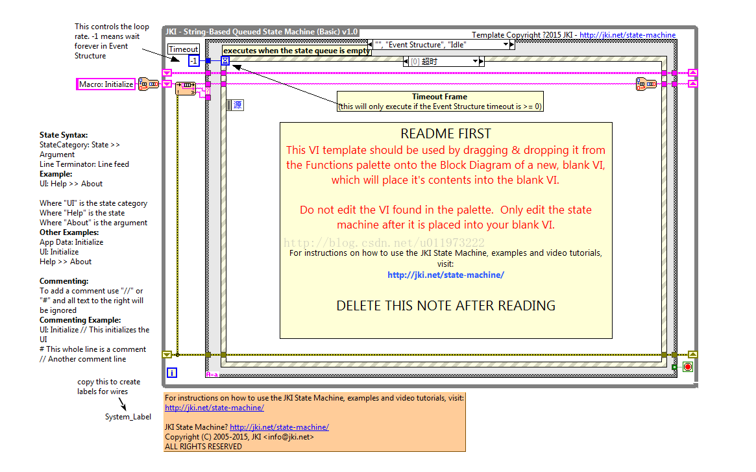
Task: Go to previous event case
Action: click(406, 61)
